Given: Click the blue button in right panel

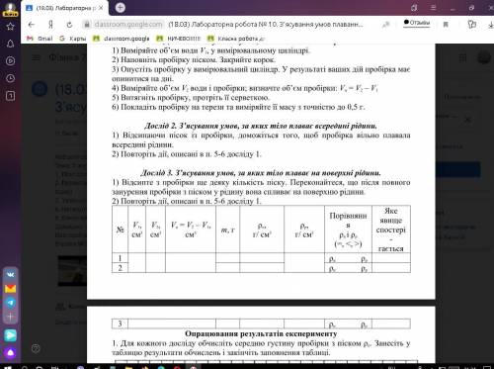Looking at the screenshot, I should click(x=458, y=169).
